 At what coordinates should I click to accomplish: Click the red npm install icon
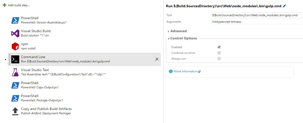point(15,46)
